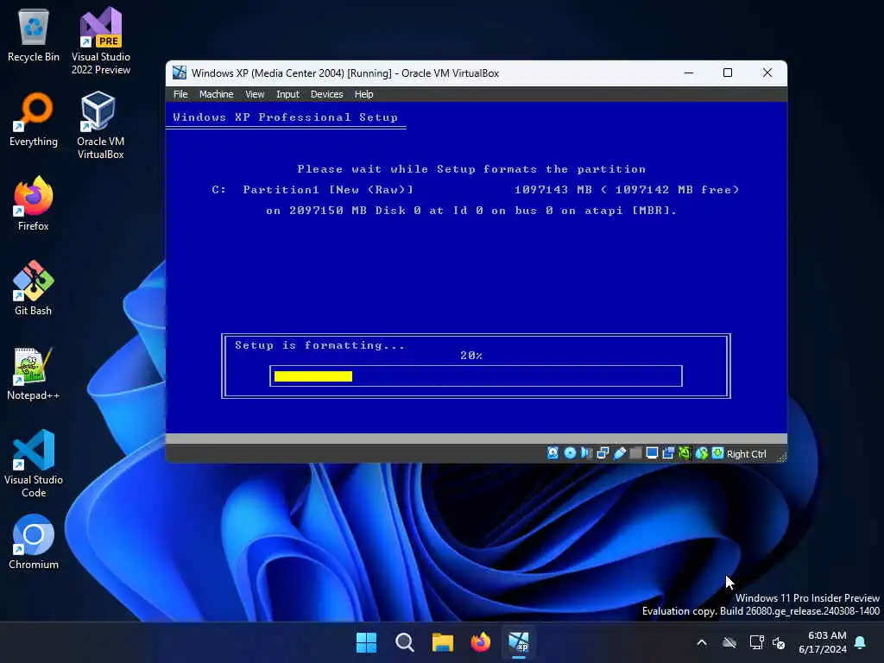Click the green CPU execution status icon
This screenshot has width=884, height=663.
(685, 453)
